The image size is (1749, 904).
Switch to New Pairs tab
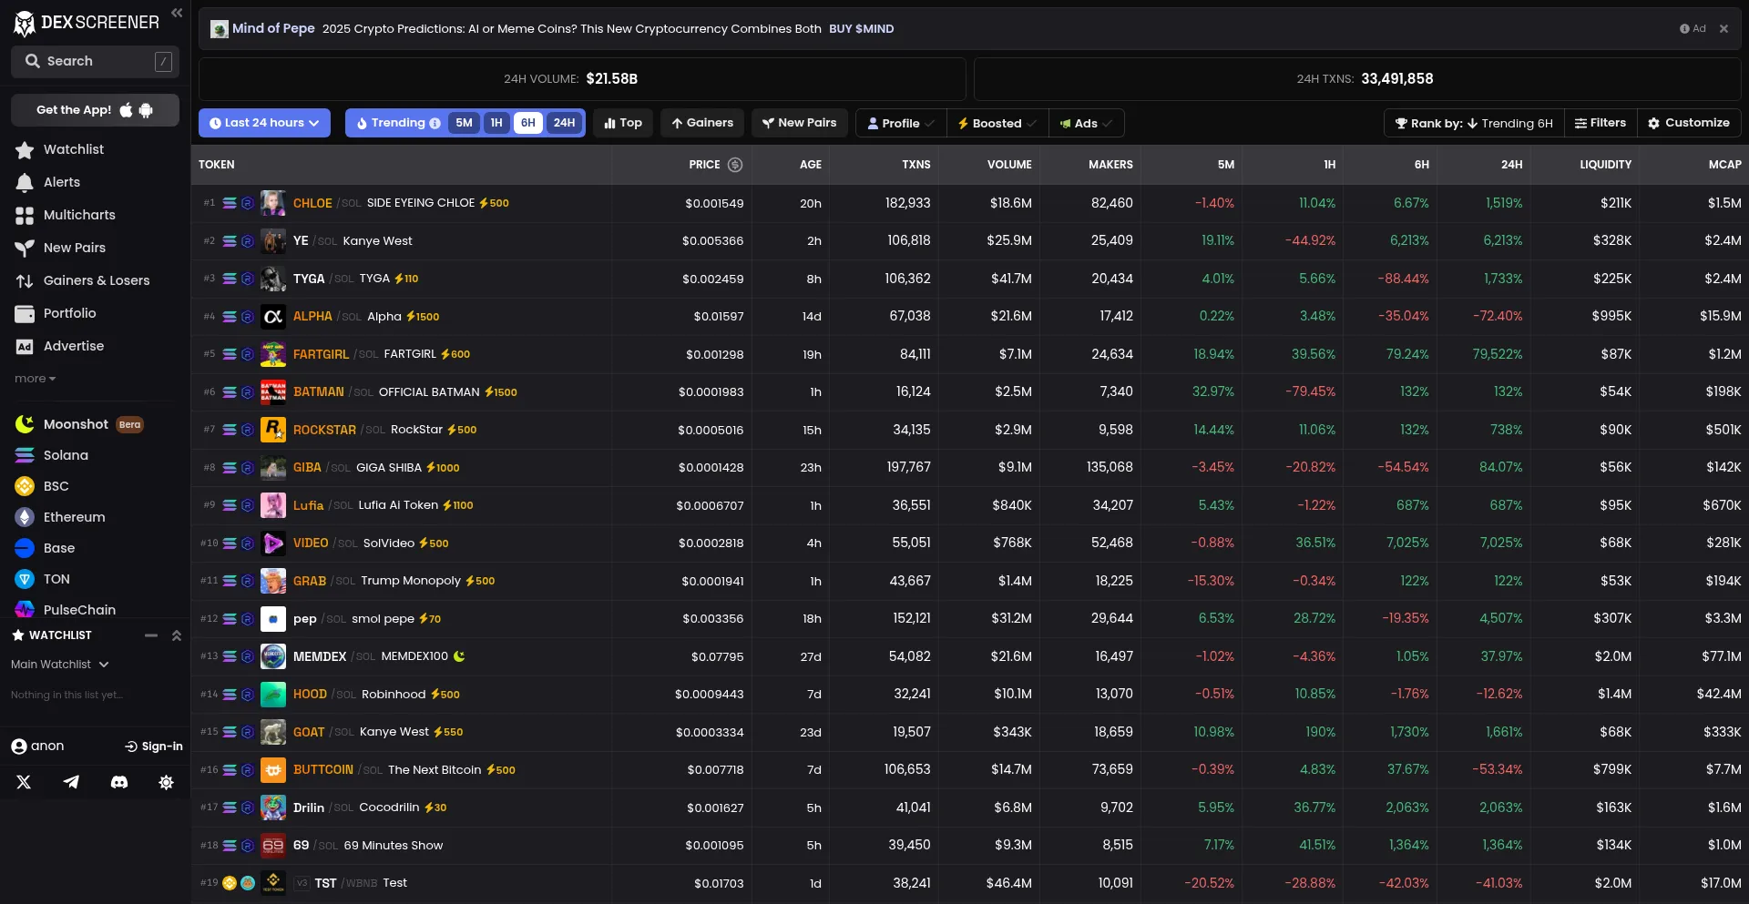799,123
